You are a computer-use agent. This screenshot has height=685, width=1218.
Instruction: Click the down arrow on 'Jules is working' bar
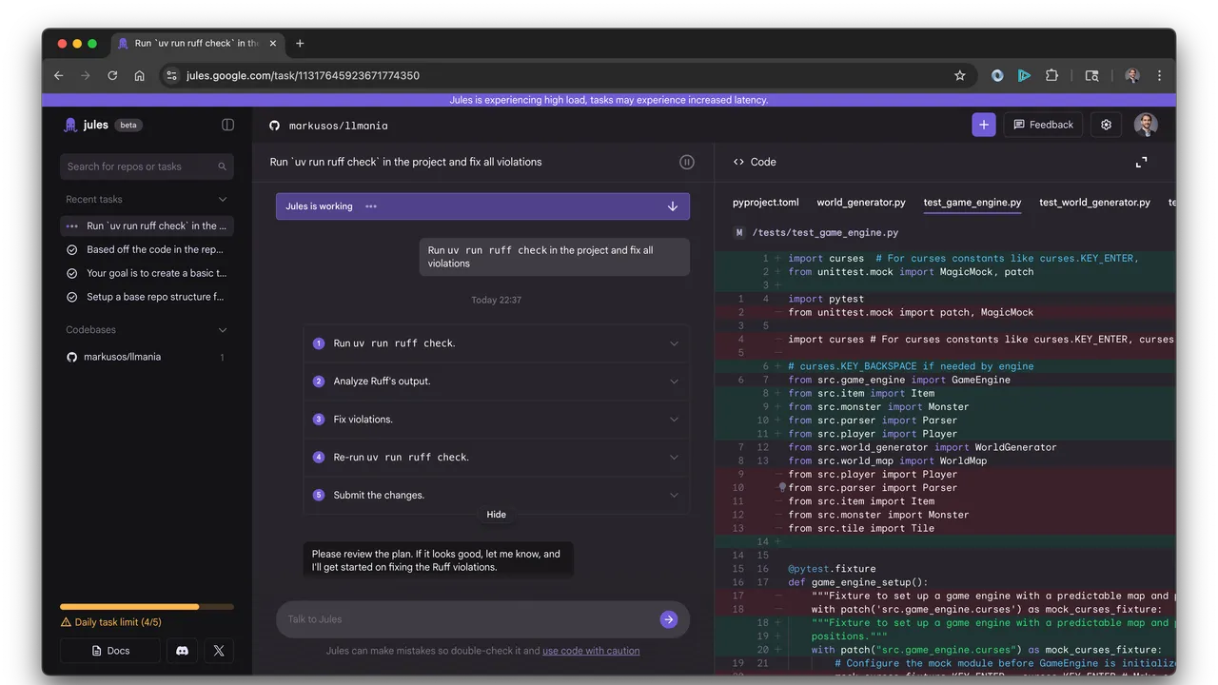[673, 206]
